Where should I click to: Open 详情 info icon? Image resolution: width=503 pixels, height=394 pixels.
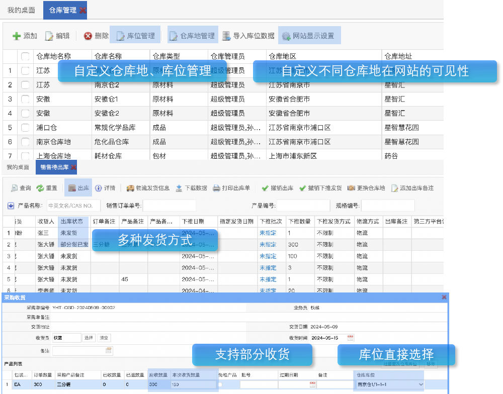click(99, 188)
